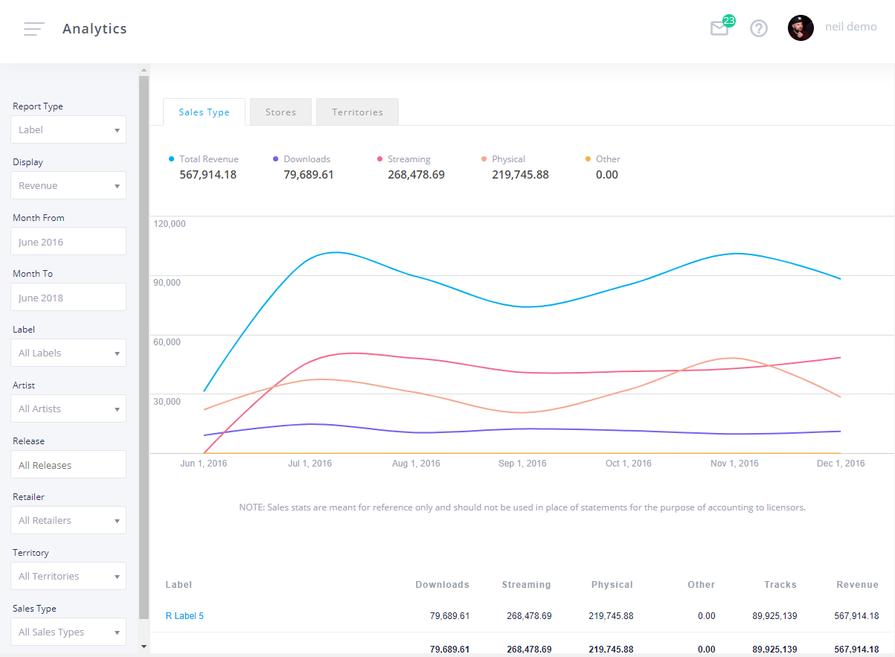Open the hamburger navigation menu
This screenshot has width=895, height=657.
click(33, 28)
